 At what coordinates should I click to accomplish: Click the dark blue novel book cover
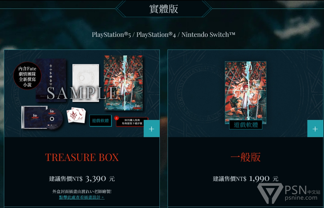point(51,80)
